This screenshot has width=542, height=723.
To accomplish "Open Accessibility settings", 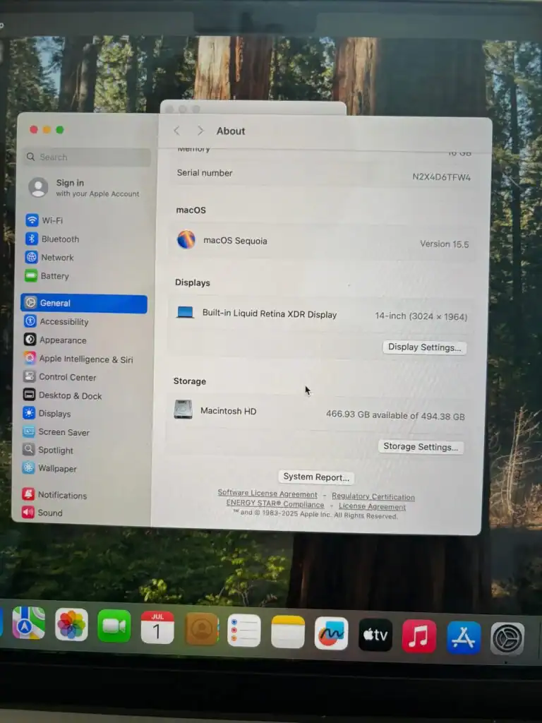I will (64, 322).
